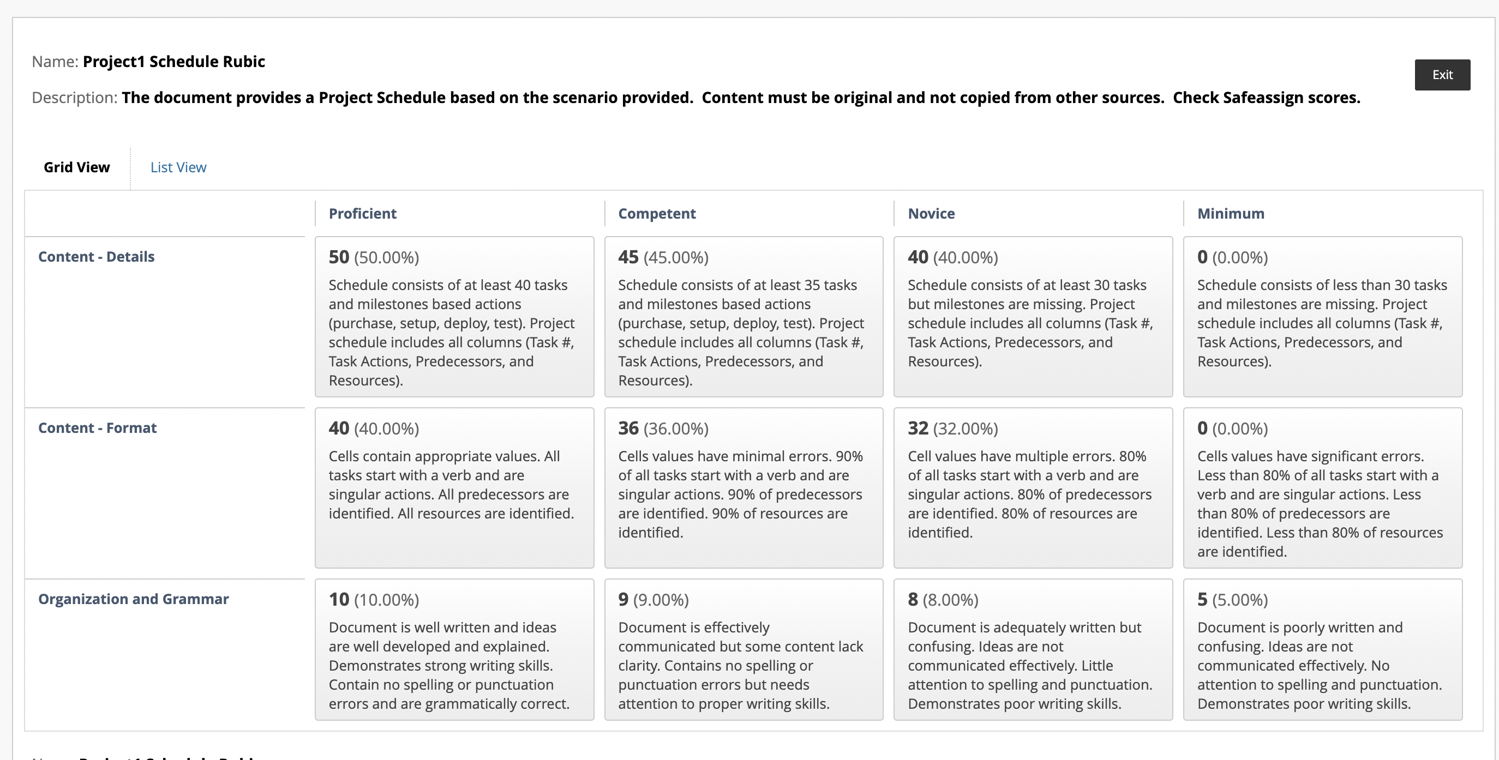
Task: Choose Content Format Novice 32 points cell
Action: pos(1033,488)
